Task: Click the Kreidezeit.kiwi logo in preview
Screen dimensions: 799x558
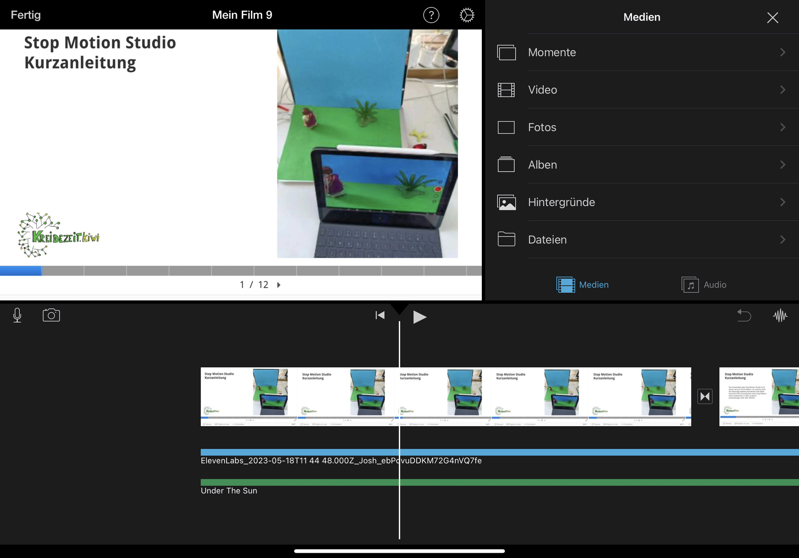Action: point(58,235)
